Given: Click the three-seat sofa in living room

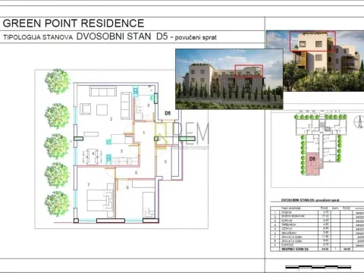Looking at the screenshot, I should pos(103,91).
